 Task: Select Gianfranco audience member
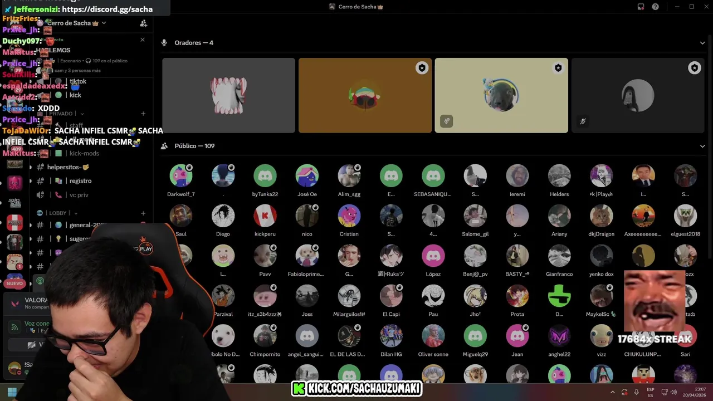pos(559,256)
